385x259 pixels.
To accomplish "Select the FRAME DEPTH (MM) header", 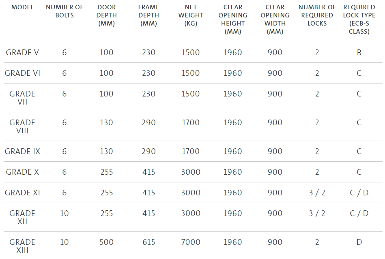I will [x=148, y=15].
